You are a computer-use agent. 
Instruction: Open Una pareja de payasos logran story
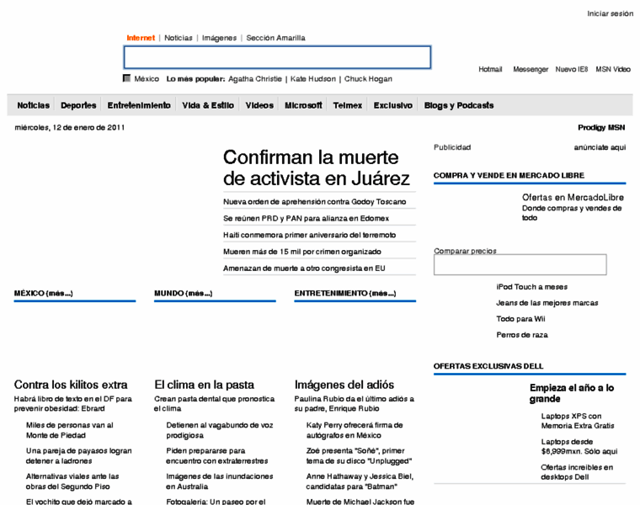79,455
